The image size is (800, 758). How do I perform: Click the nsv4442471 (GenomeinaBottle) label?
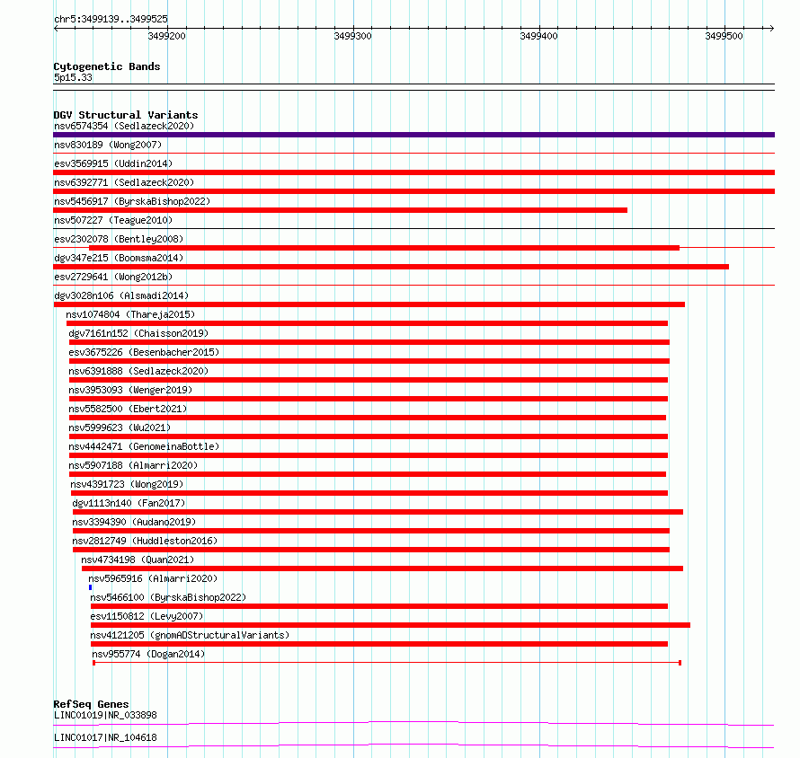(x=144, y=446)
